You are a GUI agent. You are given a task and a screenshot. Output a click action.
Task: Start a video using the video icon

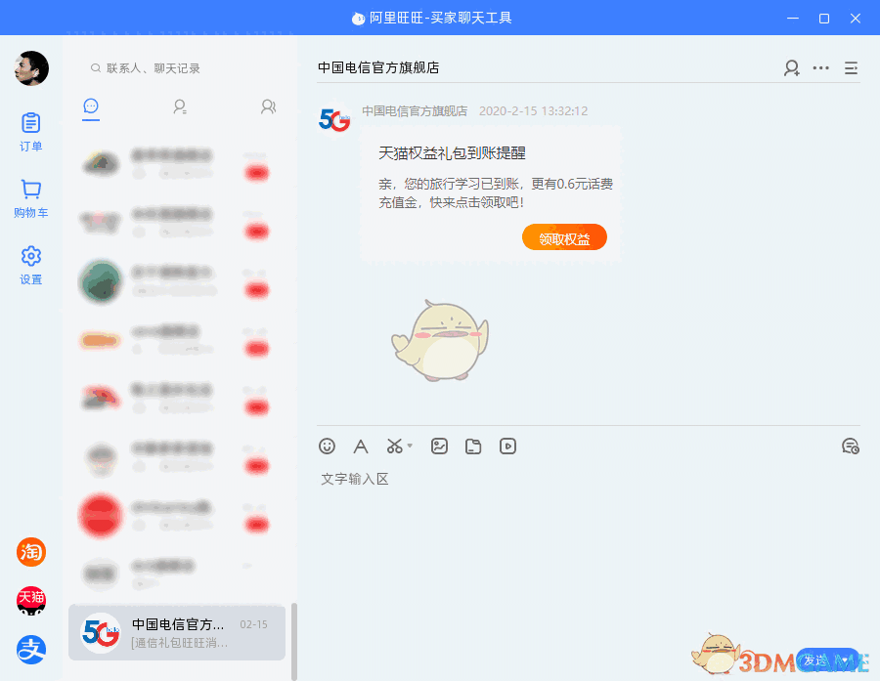[x=507, y=447]
